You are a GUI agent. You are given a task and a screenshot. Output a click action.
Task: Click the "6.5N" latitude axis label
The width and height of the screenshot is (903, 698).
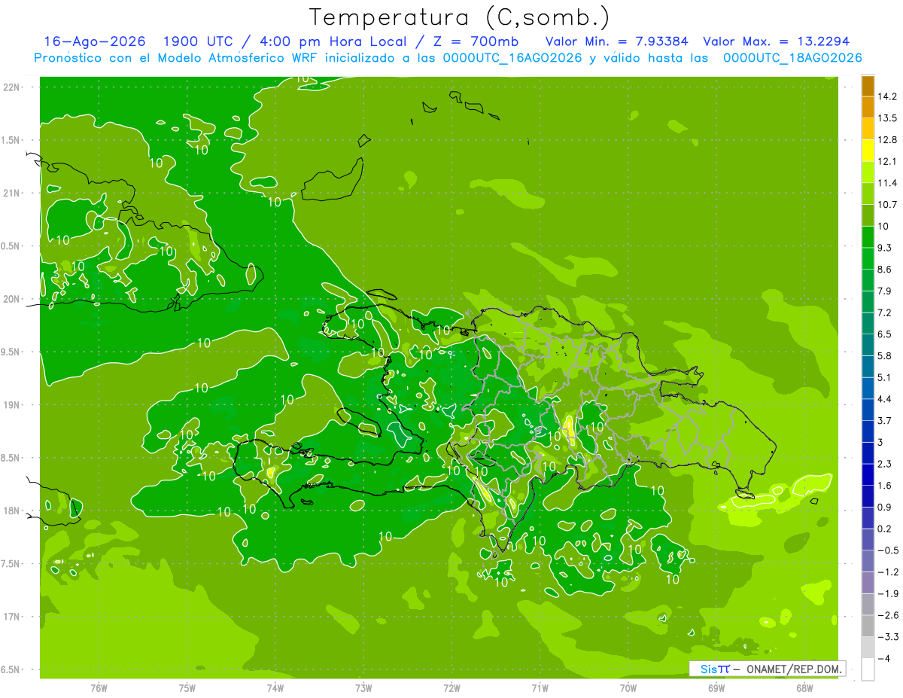coord(11,669)
